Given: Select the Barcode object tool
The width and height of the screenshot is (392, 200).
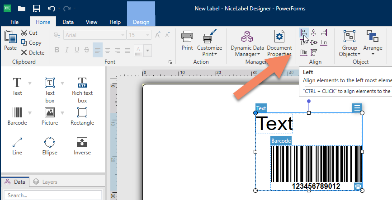Looking at the screenshot, I should coord(17,116).
